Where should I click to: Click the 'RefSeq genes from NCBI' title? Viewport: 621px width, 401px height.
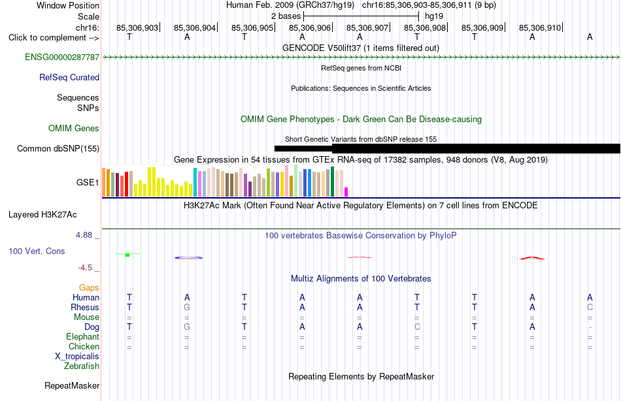(x=361, y=68)
